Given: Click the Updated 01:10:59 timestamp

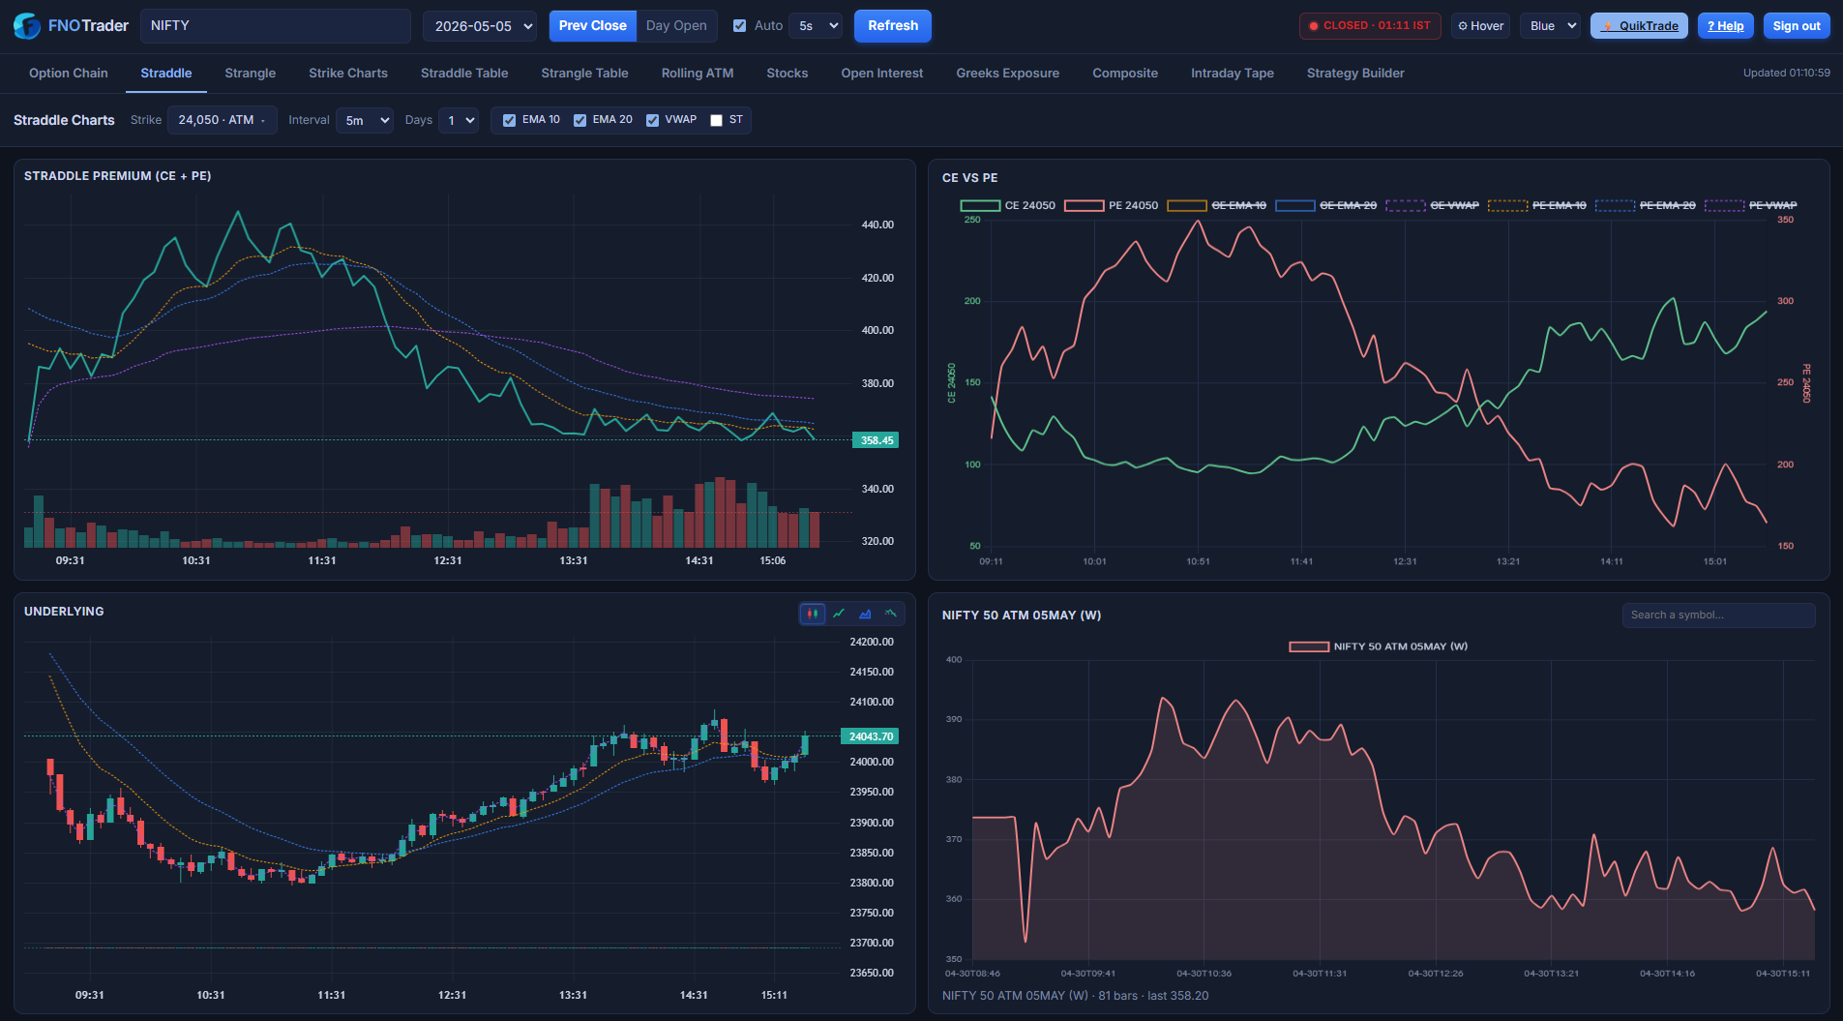Looking at the screenshot, I should pyautogui.click(x=1787, y=74).
